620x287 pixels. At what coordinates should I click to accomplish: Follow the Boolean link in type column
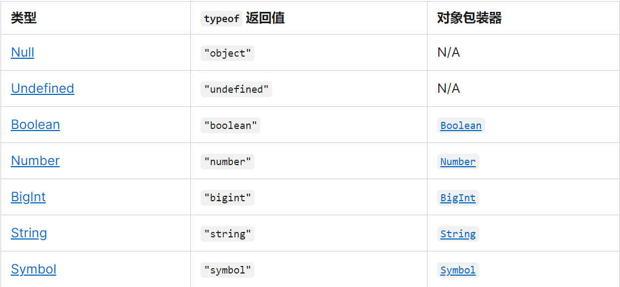point(36,125)
